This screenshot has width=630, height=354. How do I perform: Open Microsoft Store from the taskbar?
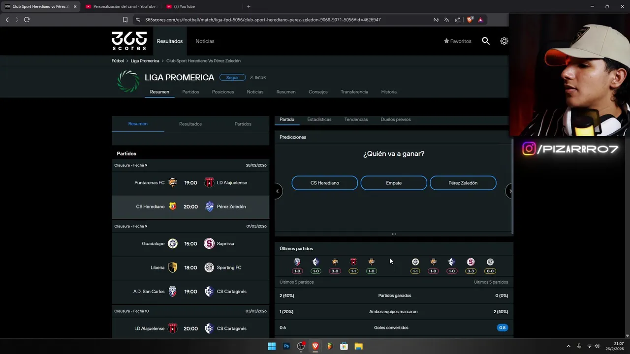tap(344, 346)
